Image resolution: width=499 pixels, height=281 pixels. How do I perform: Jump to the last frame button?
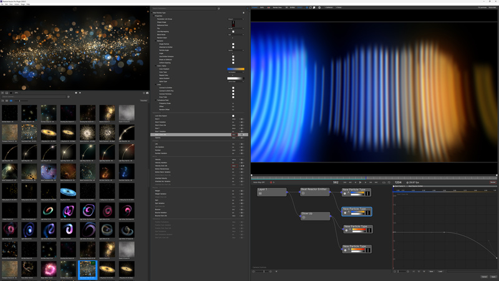[376, 182]
